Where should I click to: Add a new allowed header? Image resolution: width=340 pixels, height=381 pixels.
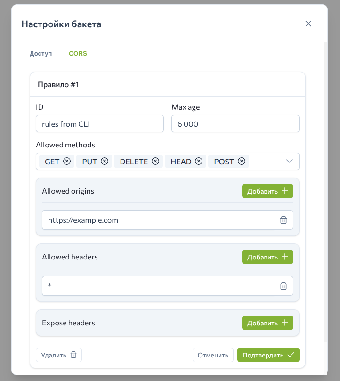pos(267,257)
